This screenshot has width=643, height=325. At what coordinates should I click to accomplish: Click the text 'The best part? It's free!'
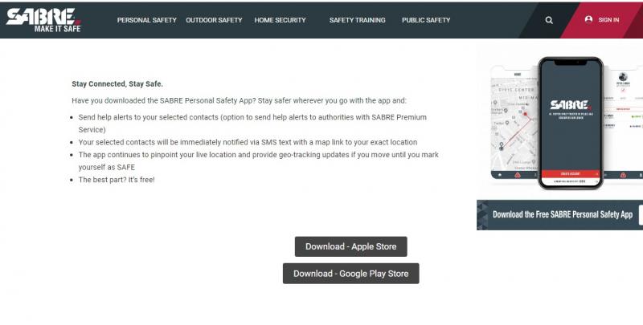[x=117, y=180]
